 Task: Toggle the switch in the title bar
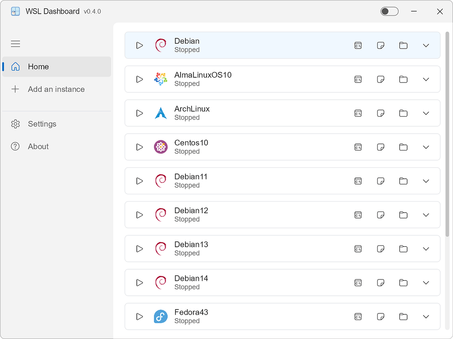coord(389,11)
